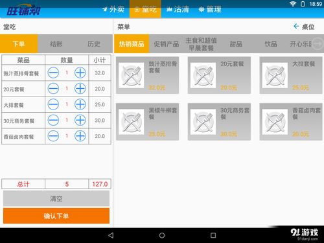Open the 饮品 drinks category tab

pyautogui.click(x=271, y=44)
